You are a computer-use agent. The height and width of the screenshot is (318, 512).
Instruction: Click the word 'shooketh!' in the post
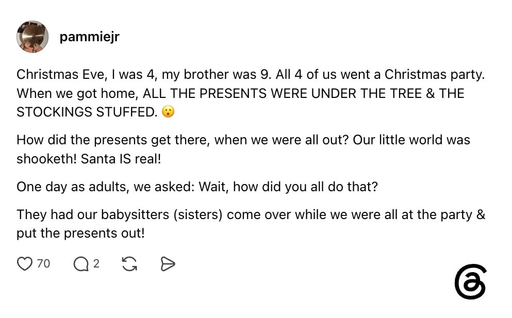[47, 159]
